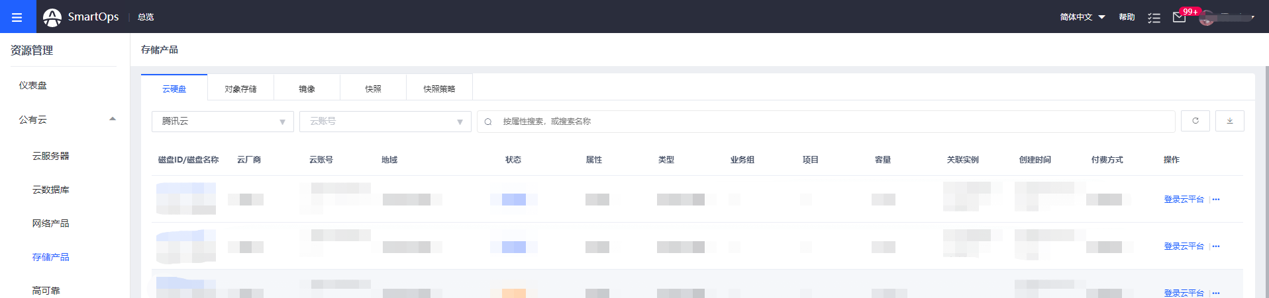Switch to the 镜像 tab
Screen dimensions: 1269x298
coord(307,89)
